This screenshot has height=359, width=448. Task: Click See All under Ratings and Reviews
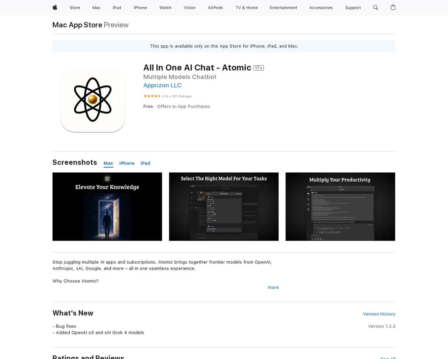coord(387,357)
